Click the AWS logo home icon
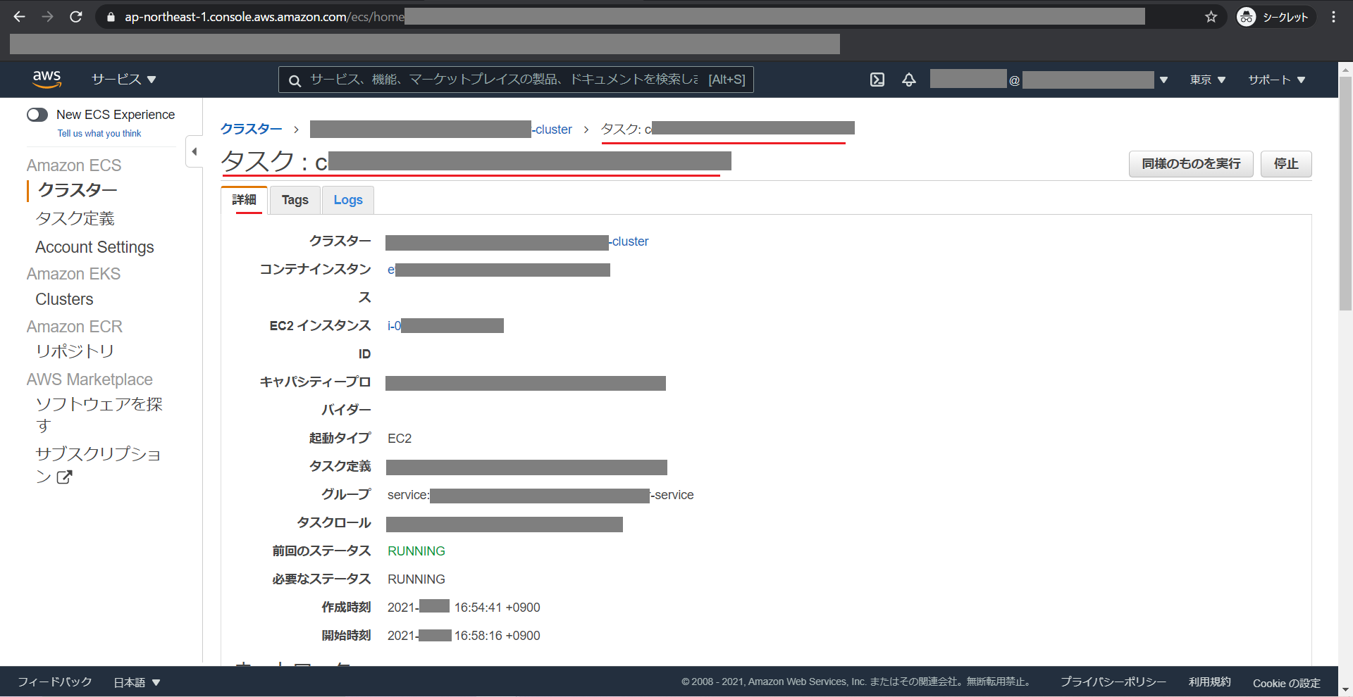Image resolution: width=1353 pixels, height=697 pixels. click(x=47, y=80)
